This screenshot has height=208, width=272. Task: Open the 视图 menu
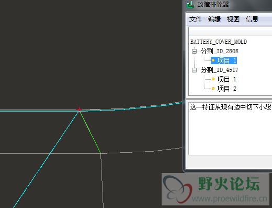pos(233,19)
